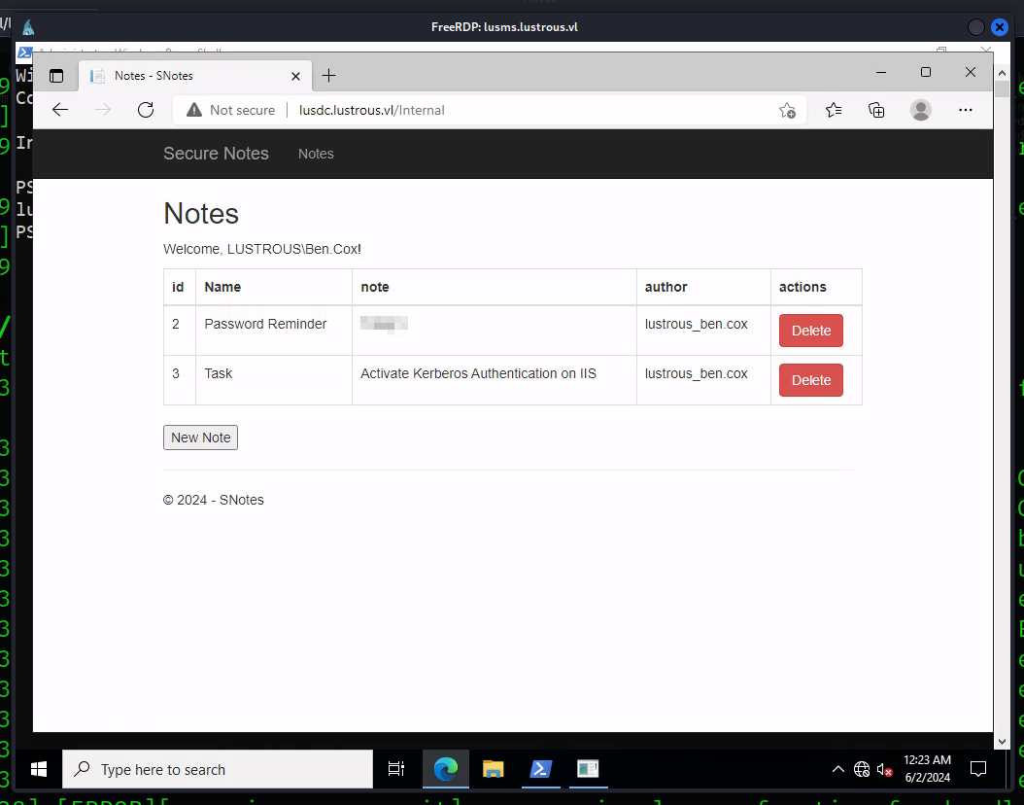The image size is (1024, 805).
Task: Click the address bar URL field
Action: 525,110
